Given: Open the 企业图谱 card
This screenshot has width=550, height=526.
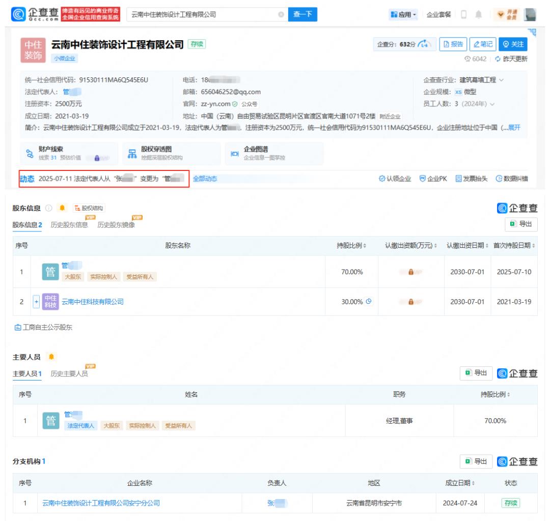Looking at the screenshot, I should pos(274,153).
